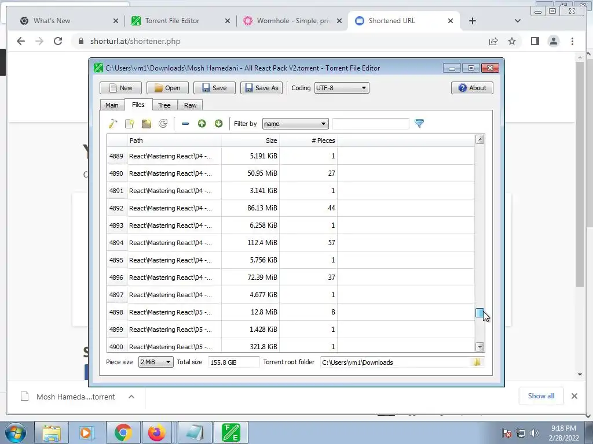Switch to the Main tab
The image size is (593, 444).
click(112, 105)
